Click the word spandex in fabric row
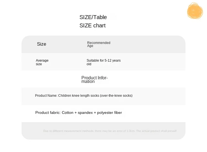This screenshot has height=152, width=207. click(x=85, y=113)
